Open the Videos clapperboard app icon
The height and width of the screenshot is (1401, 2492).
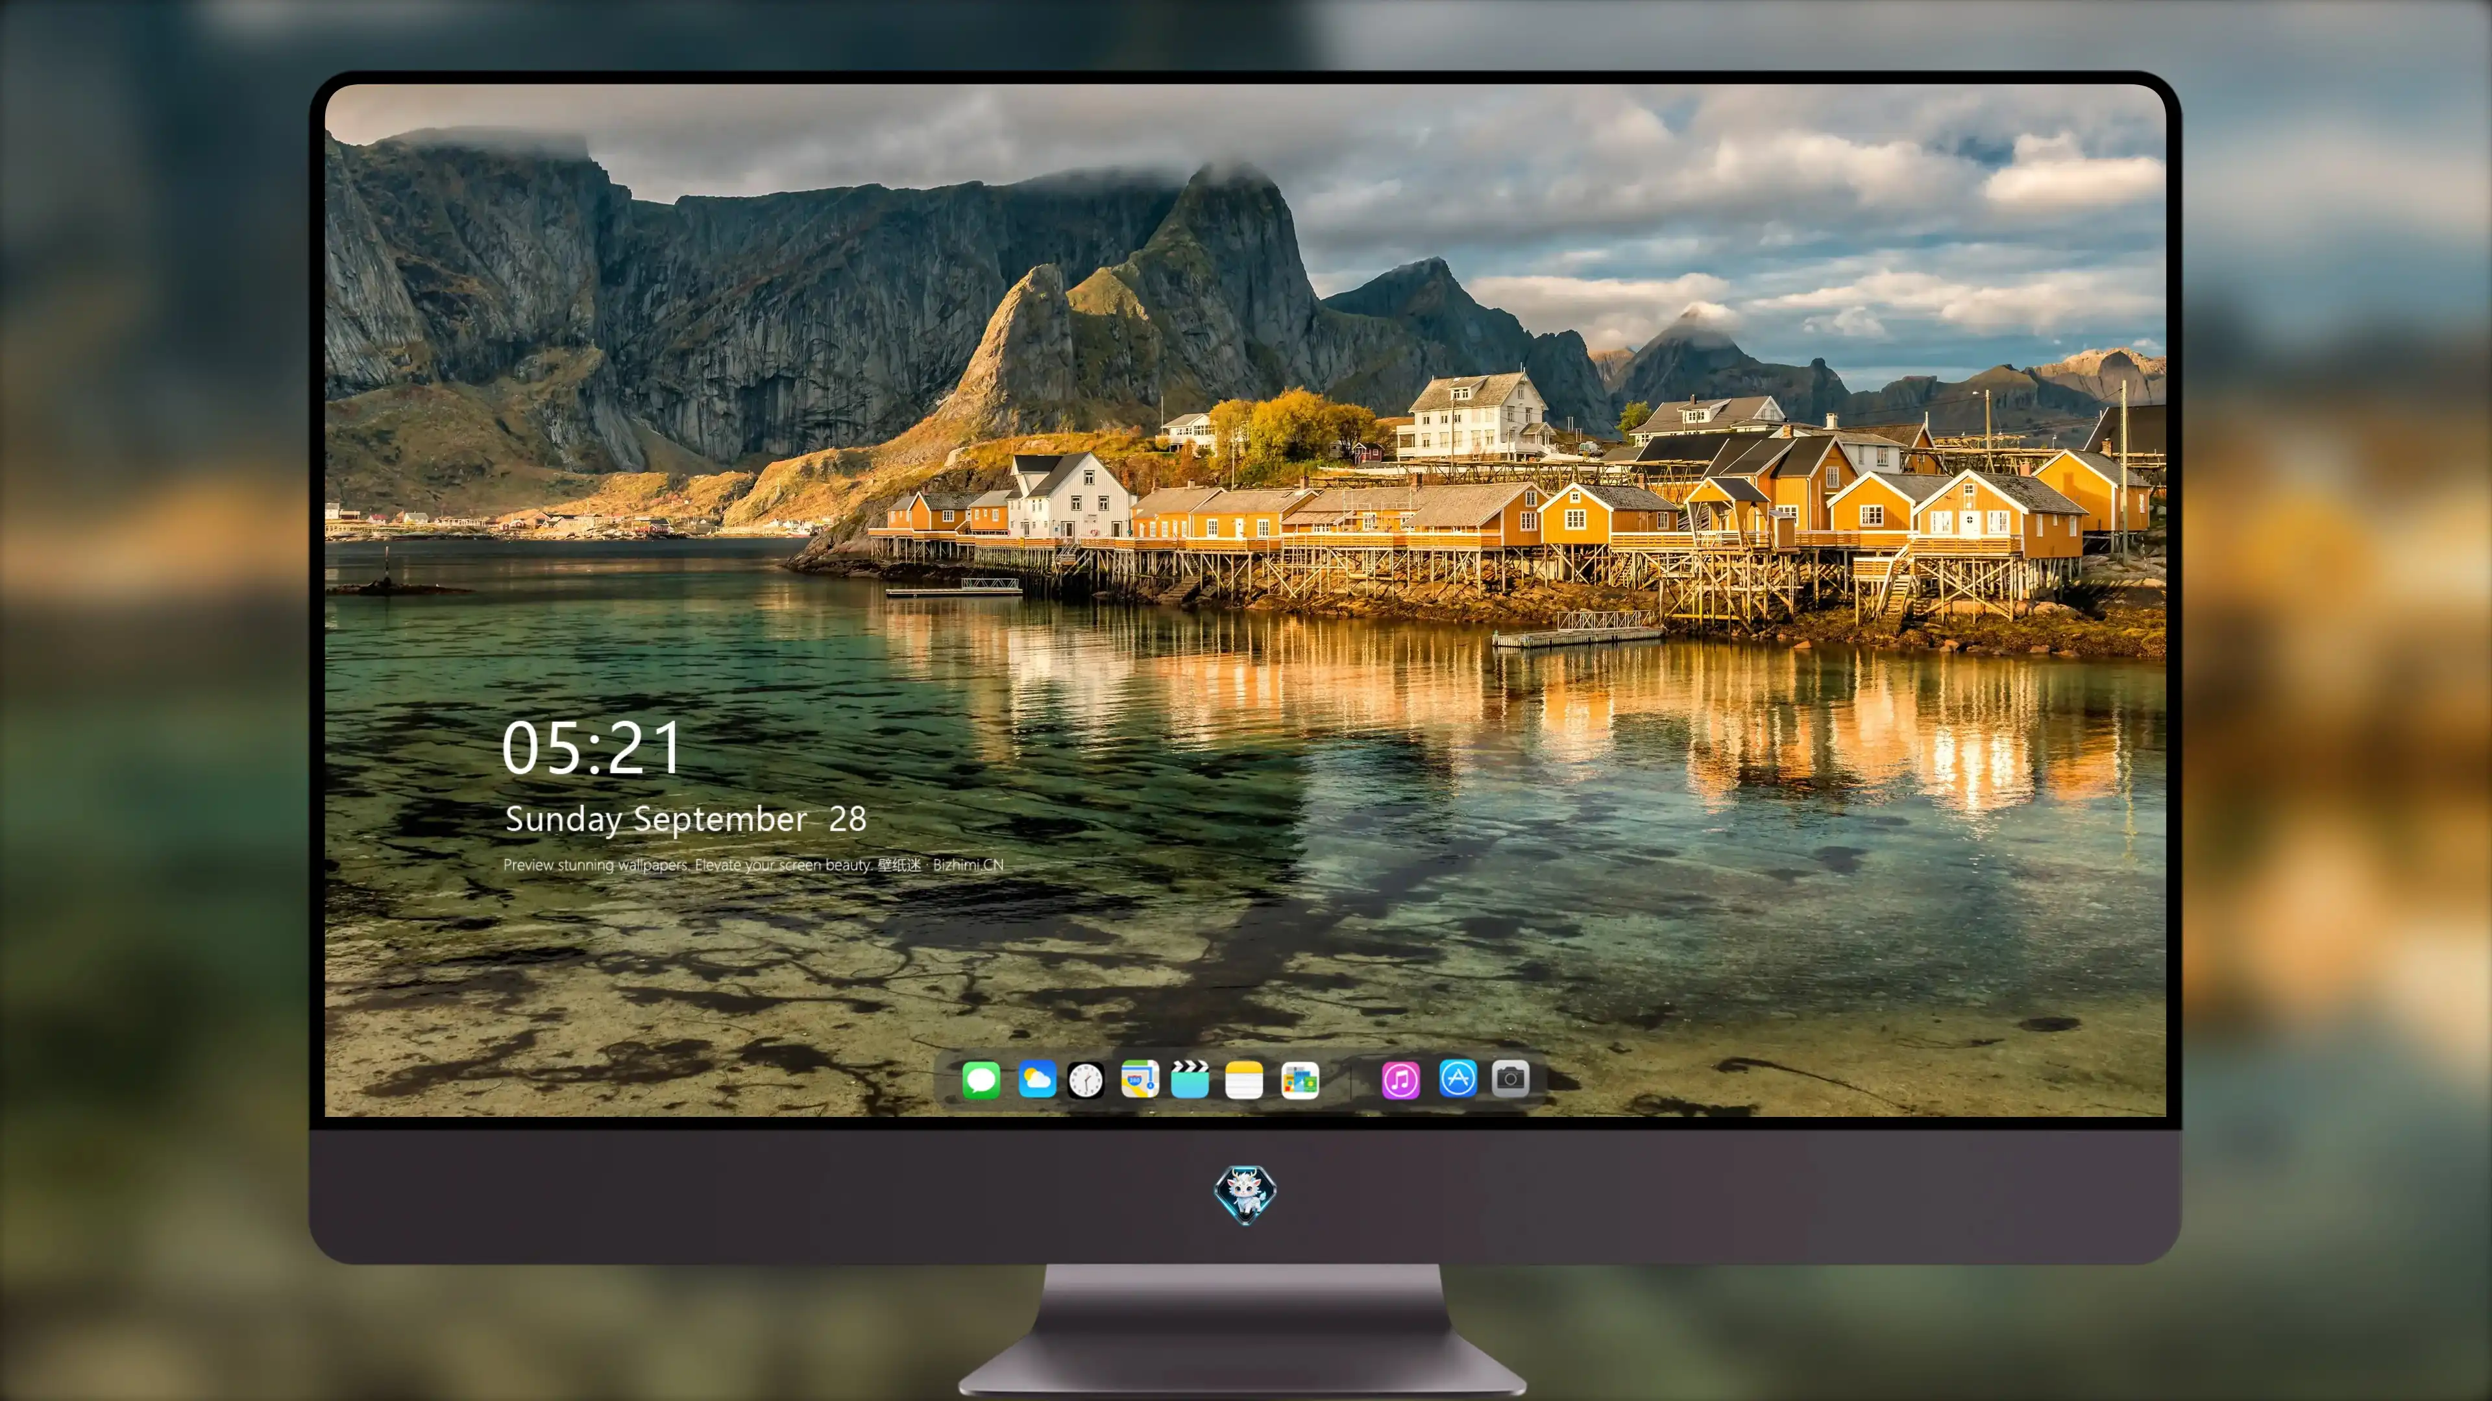1190,1079
